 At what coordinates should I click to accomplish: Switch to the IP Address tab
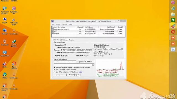[x=64, y=40]
